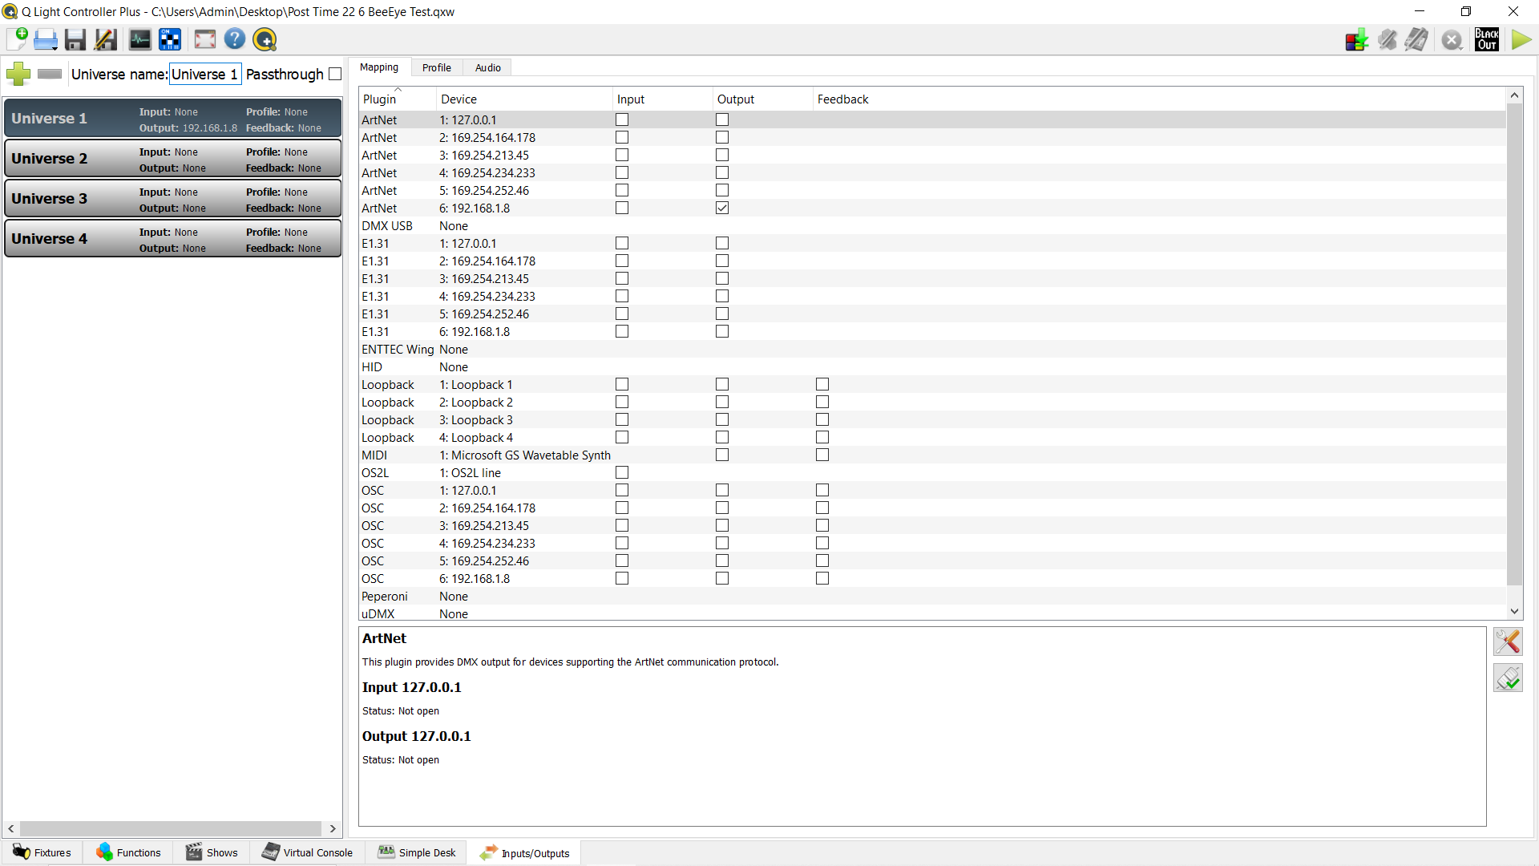Open the Fixtures panel
Viewport: 1539px width, 866px height.
coord(42,852)
